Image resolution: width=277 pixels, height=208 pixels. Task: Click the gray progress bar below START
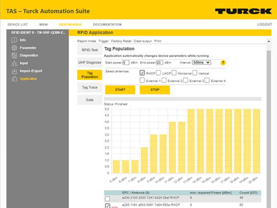coord(182,99)
